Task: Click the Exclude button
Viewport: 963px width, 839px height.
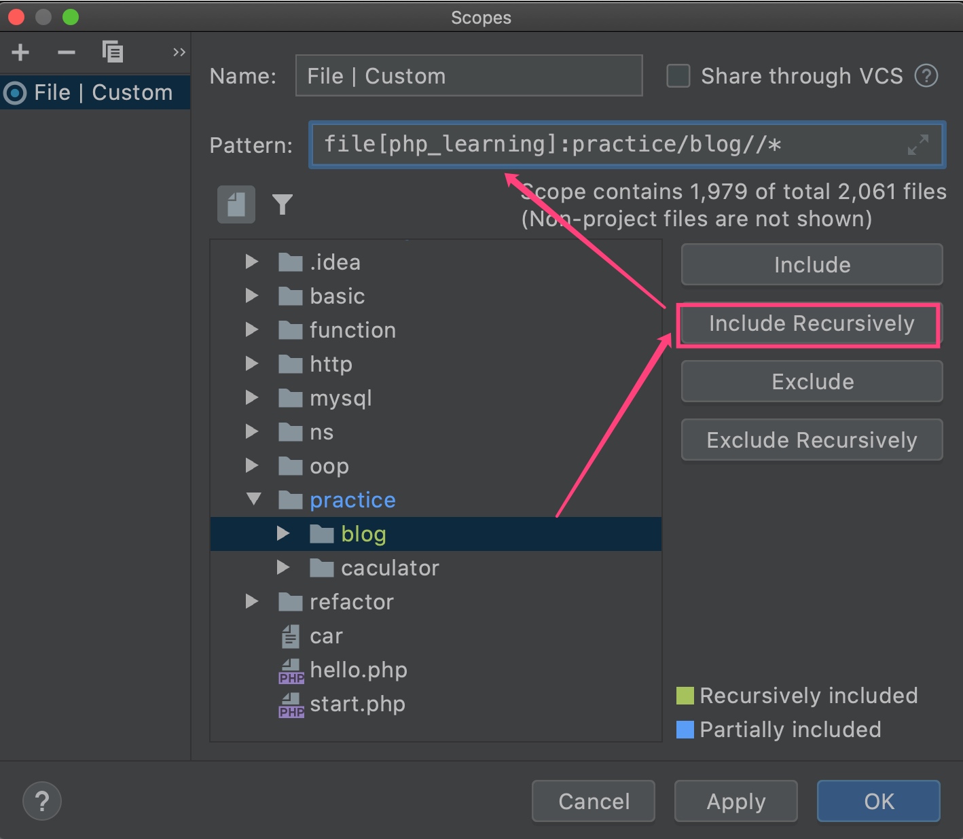Action: click(812, 381)
